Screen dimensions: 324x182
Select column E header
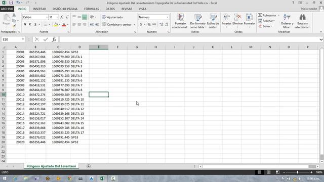tap(99, 47)
